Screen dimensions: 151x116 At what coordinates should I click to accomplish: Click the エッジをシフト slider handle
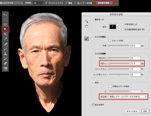[119, 74]
